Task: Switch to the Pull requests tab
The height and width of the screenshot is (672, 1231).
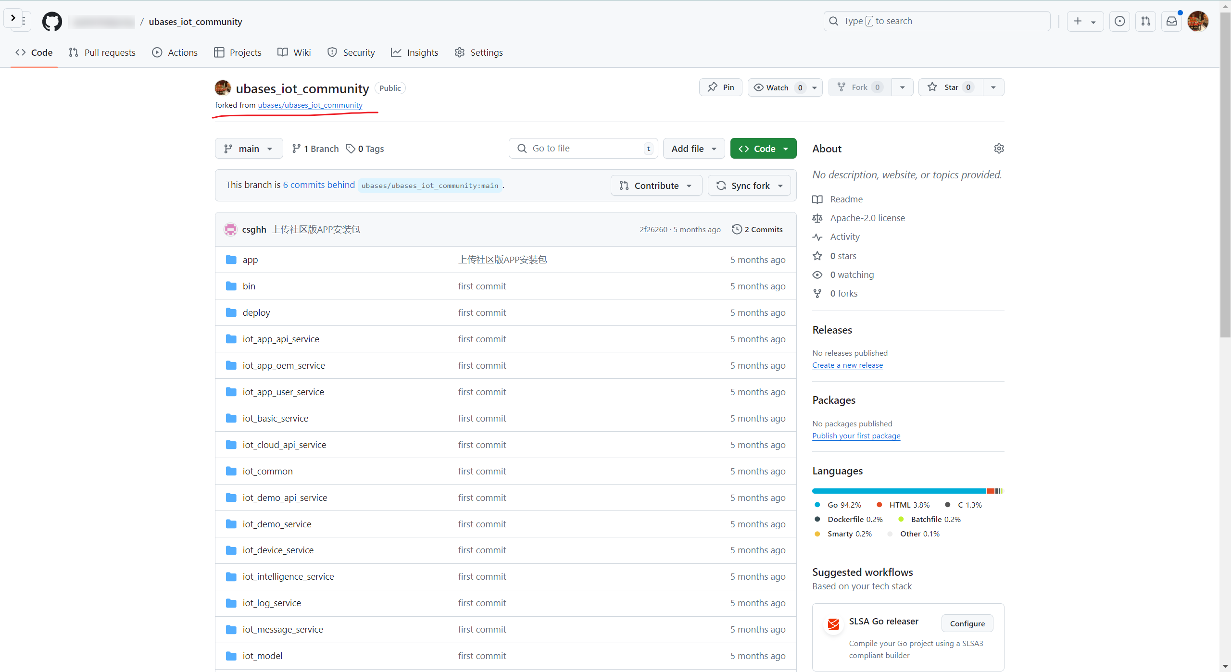Action: 102,52
